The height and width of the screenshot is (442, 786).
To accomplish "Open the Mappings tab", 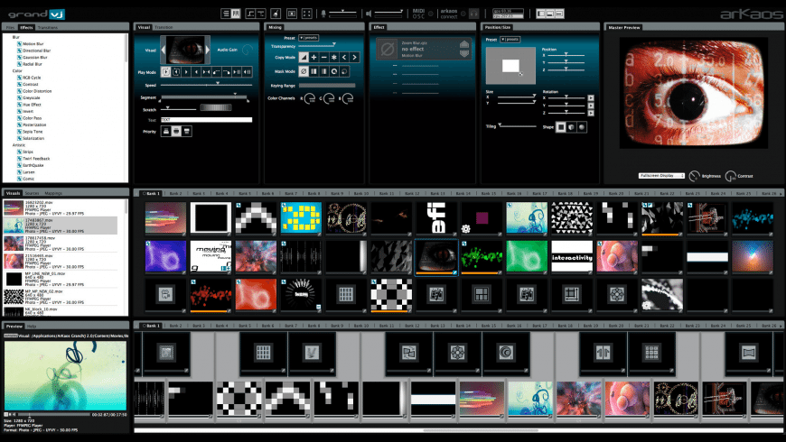I will [x=53, y=193].
